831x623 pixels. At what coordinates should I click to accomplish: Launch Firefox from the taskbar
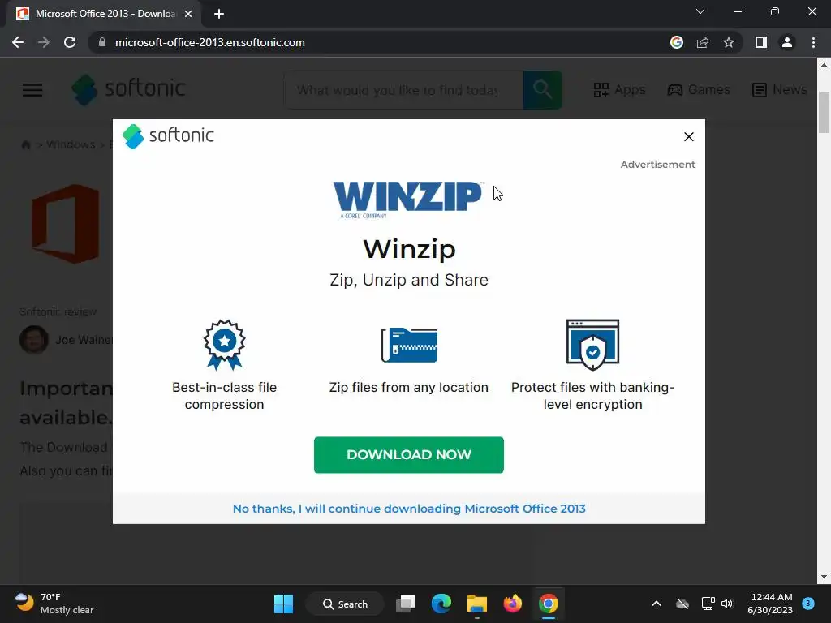tap(513, 604)
